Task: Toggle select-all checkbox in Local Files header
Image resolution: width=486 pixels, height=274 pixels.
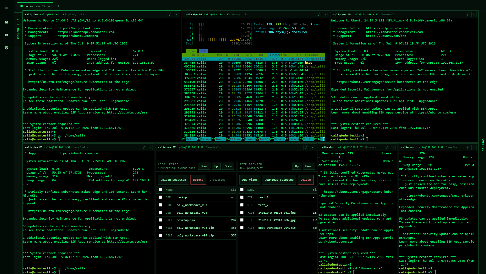Action: [160, 190]
